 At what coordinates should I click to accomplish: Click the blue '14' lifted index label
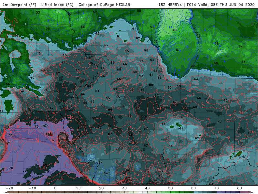170,27
